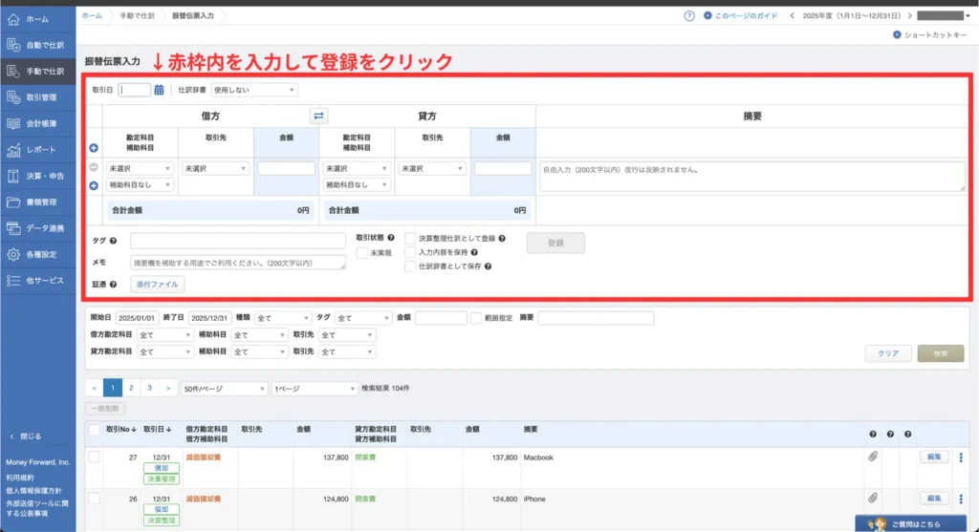
Task: Check the 入力内容を保持 option
Action: coord(410,252)
